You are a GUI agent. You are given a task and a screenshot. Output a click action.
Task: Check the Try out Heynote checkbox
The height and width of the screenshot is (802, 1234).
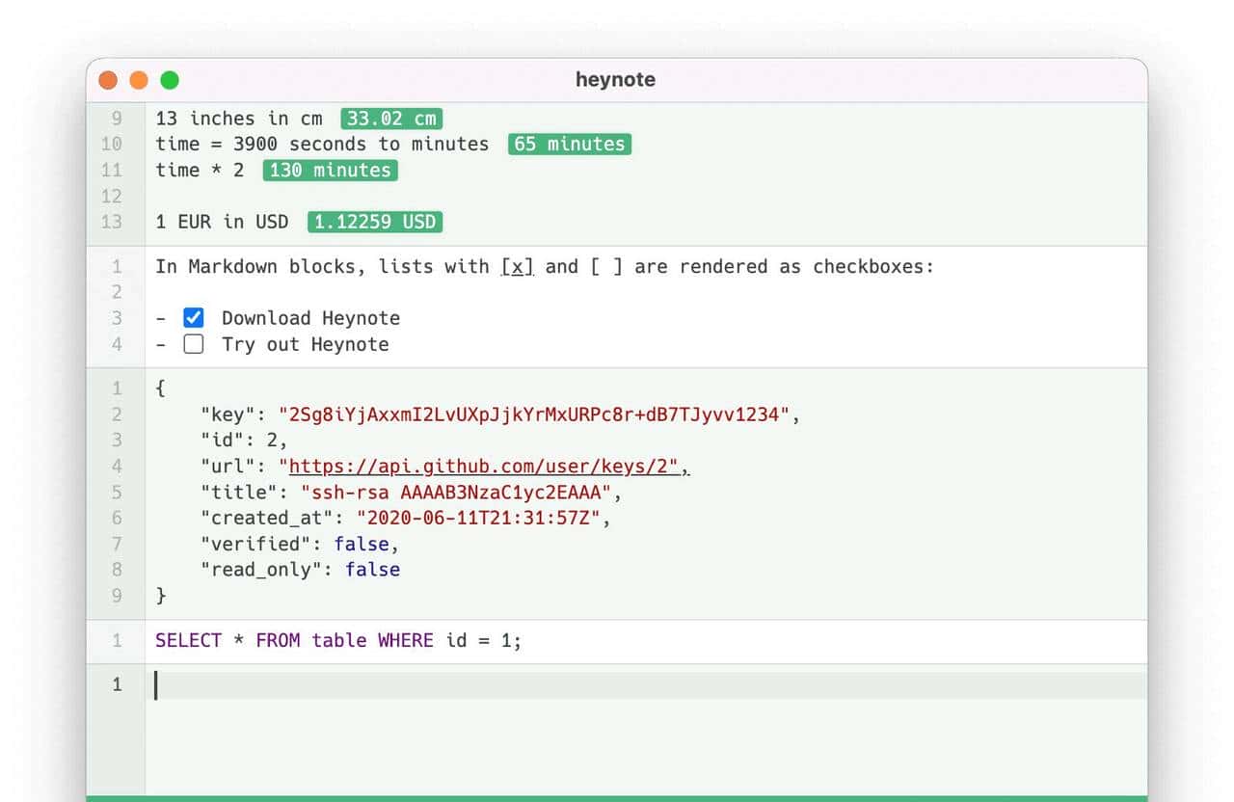(x=194, y=344)
